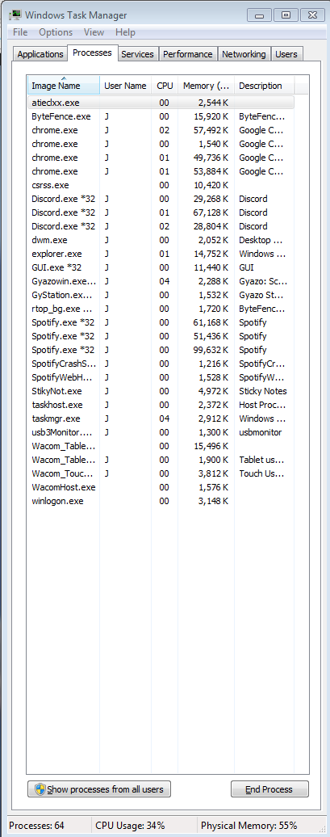Sort by User Name column header
This screenshot has width=330, height=837.
click(x=125, y=86)
